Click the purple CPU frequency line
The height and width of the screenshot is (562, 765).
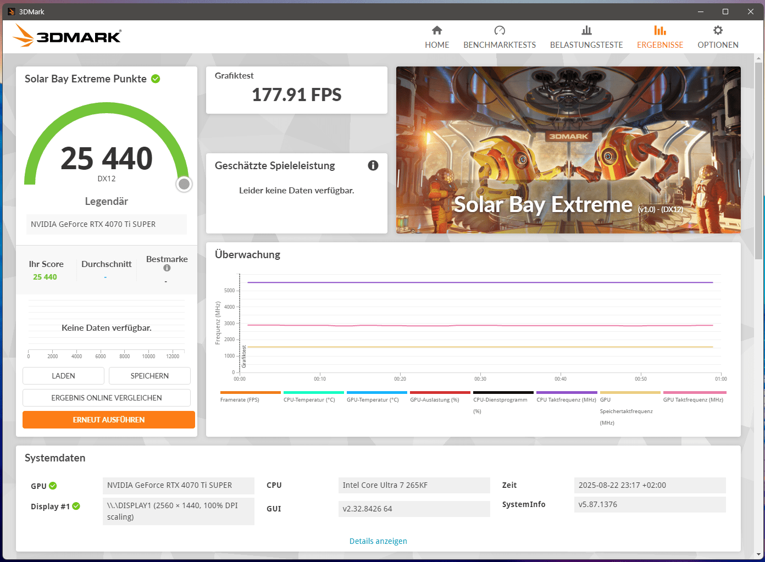pos(480,282)
